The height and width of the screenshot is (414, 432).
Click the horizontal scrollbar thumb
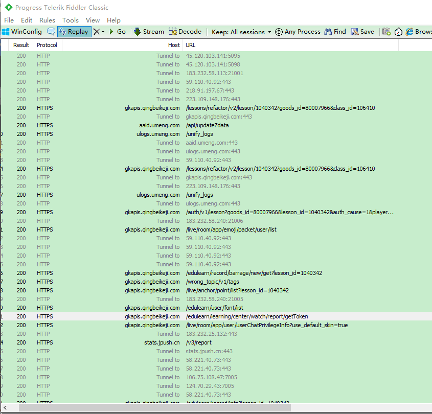[155, 407]
